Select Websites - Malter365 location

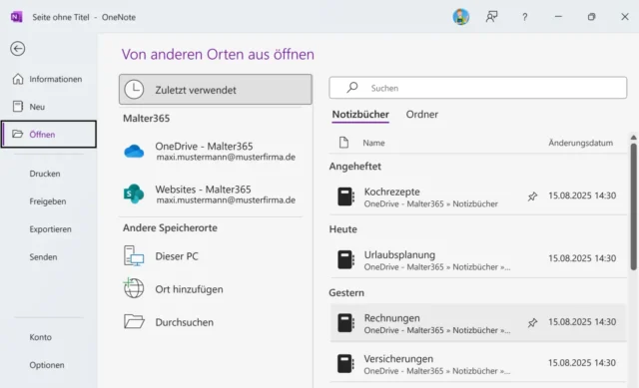[211, 194]
